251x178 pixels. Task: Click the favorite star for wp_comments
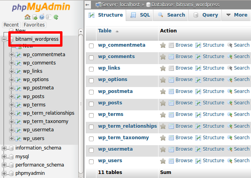162,57
